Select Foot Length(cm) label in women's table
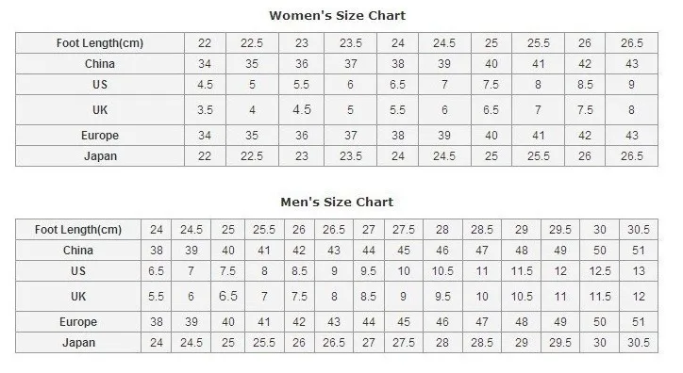This screenshot has width=683, height=373. coord(100,43)
